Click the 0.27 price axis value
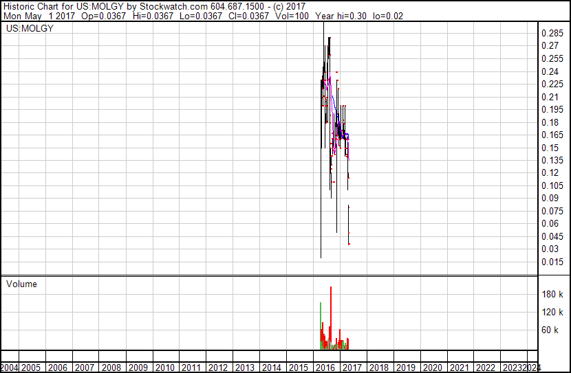The image size is (571, 373). coord(550,46)
